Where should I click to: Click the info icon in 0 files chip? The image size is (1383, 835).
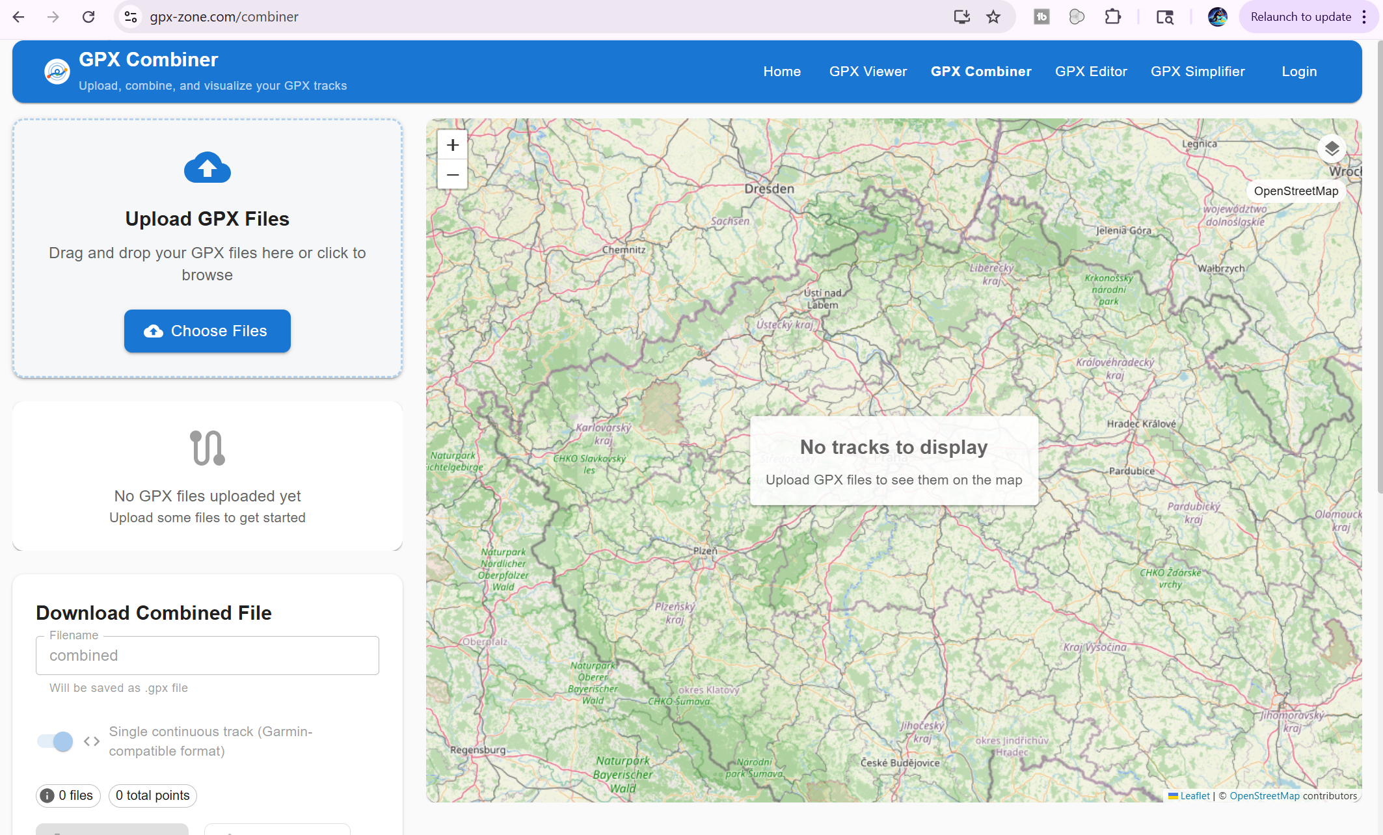pyautogui.click(x=47, y=796)
